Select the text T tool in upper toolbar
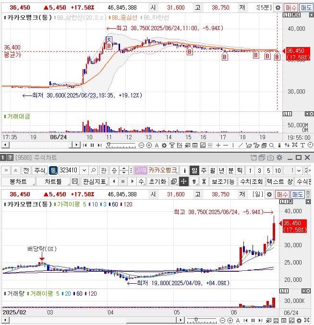Screen dimensions: 314x325 coord(302,145)
